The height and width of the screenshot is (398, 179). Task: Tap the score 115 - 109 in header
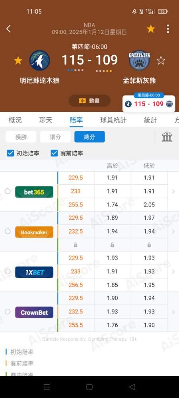pos(89,60)
